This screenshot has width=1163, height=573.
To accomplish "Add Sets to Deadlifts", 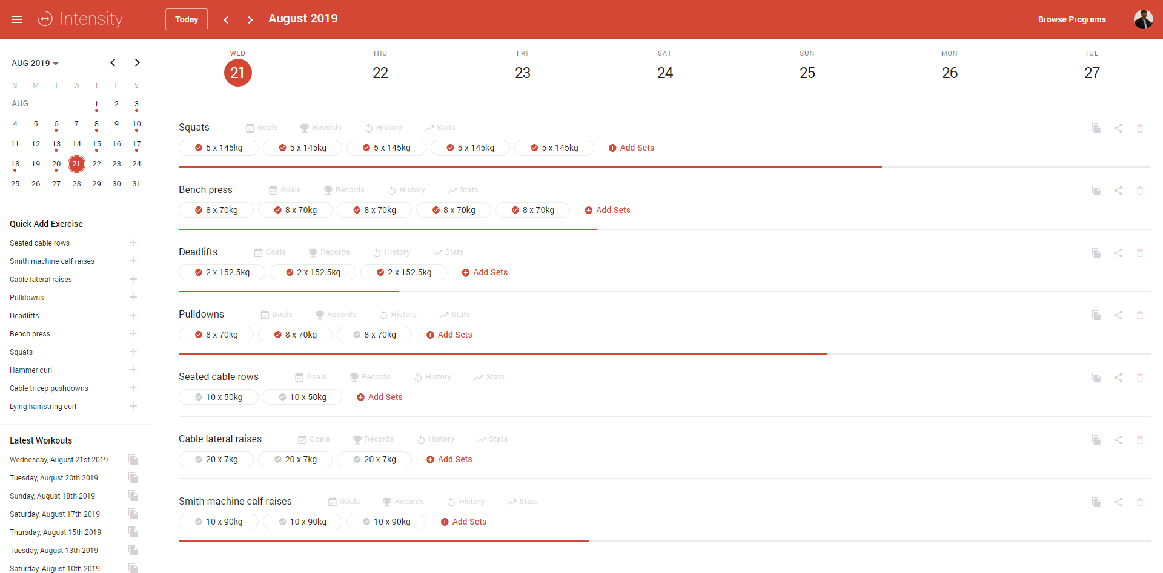I will point(485,272).
